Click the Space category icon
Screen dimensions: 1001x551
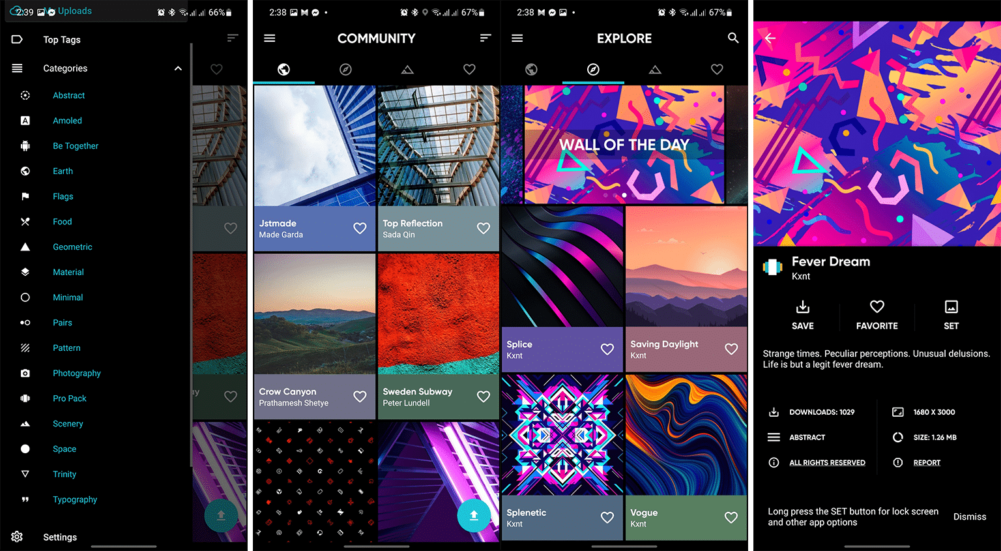[25, 449]
